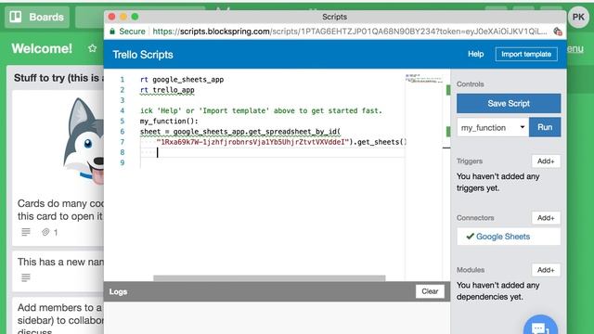
Task: Click the husky mascot card image
Action: [x=84, y=141]
